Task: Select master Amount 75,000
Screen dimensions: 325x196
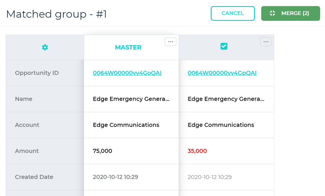Action: pos(102,151)
